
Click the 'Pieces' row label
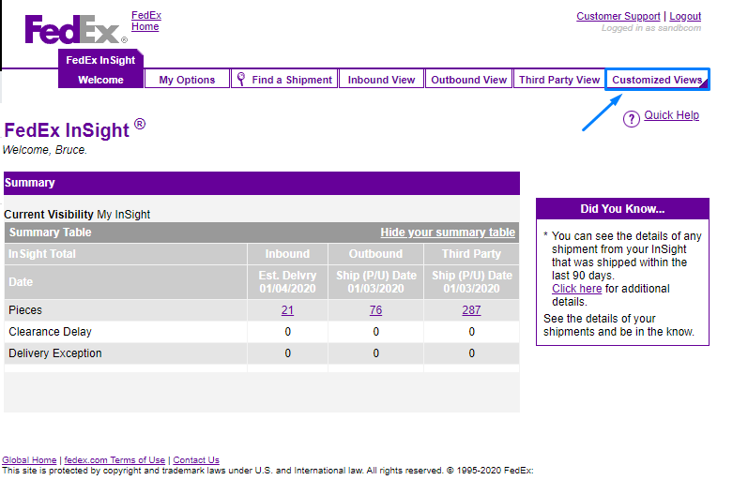click(25, 310)
